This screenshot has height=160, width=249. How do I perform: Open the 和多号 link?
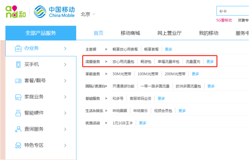[x=118, y=98]
